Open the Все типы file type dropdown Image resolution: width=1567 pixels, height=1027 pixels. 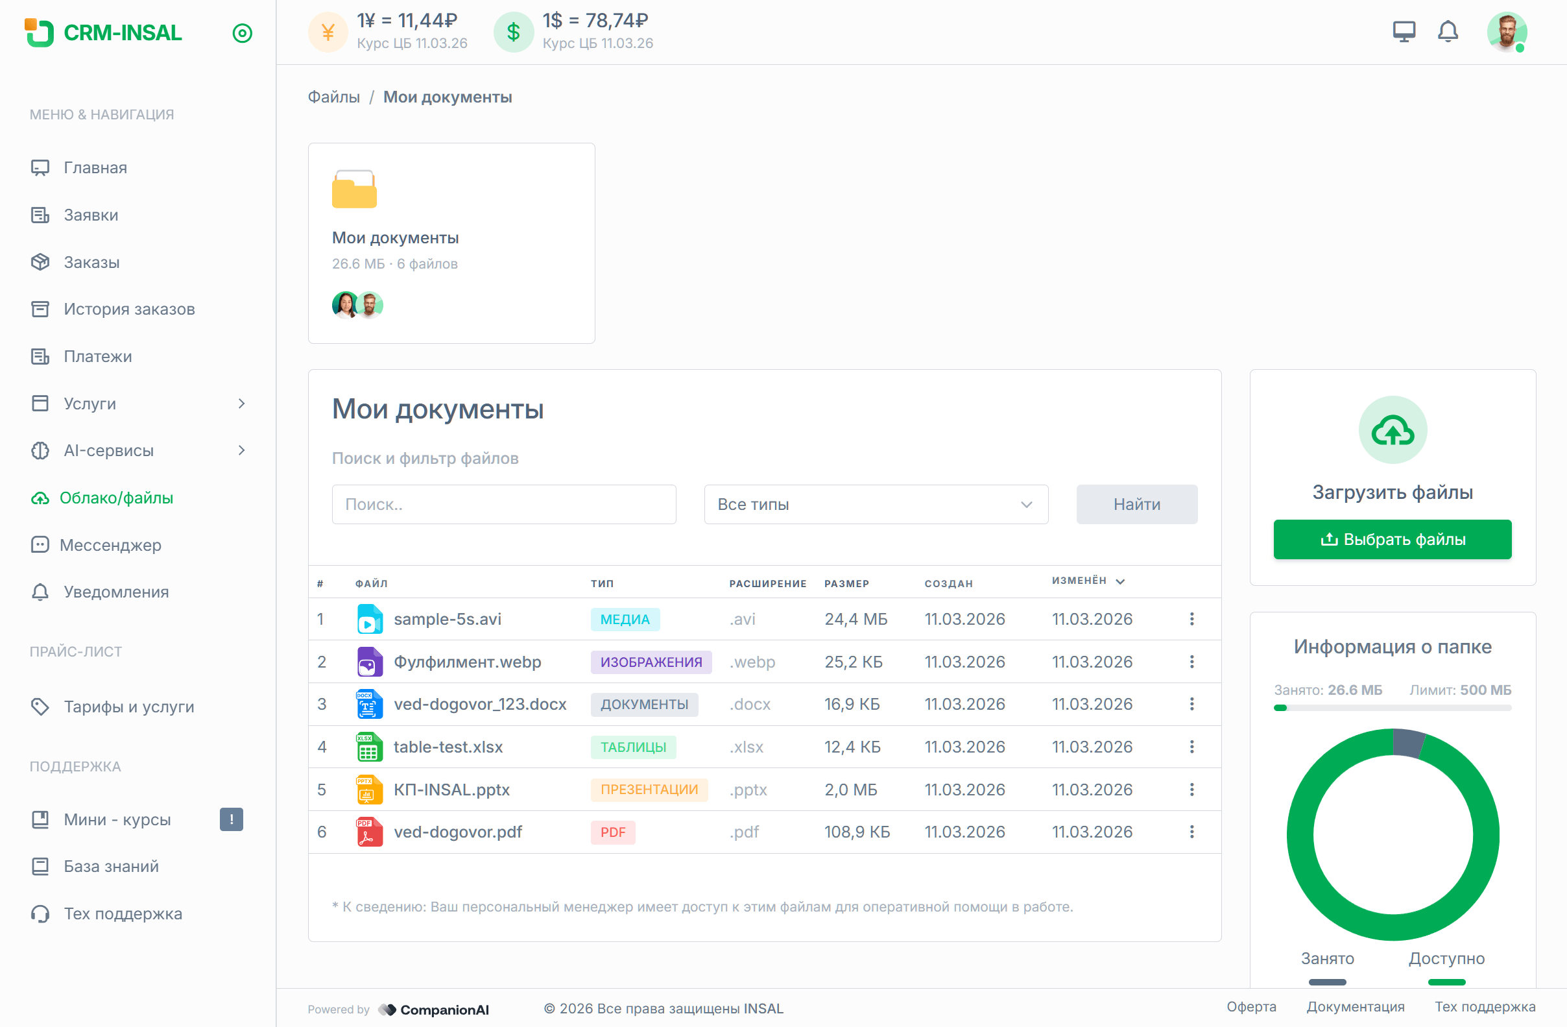[x=875, y=505]
